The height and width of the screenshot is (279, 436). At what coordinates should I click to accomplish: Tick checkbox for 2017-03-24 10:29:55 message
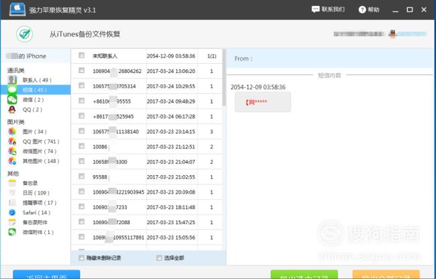pos(81,86)
